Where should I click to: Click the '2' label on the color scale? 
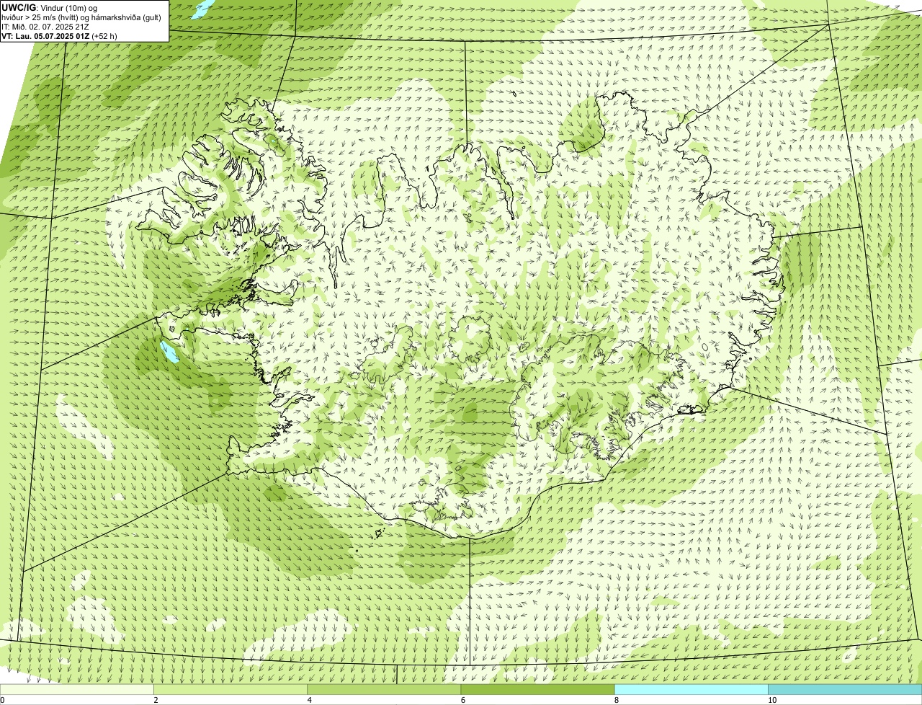point(156,700)
